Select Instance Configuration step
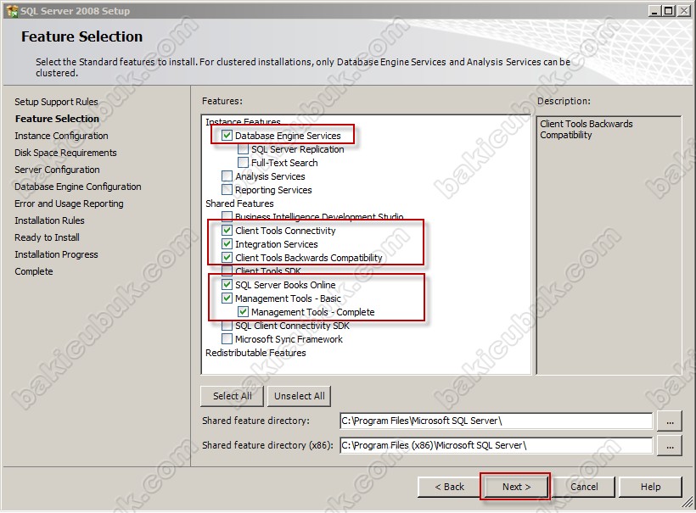Image resolution: width=696 pixels, height=513 pixels. tap(61, 136)
